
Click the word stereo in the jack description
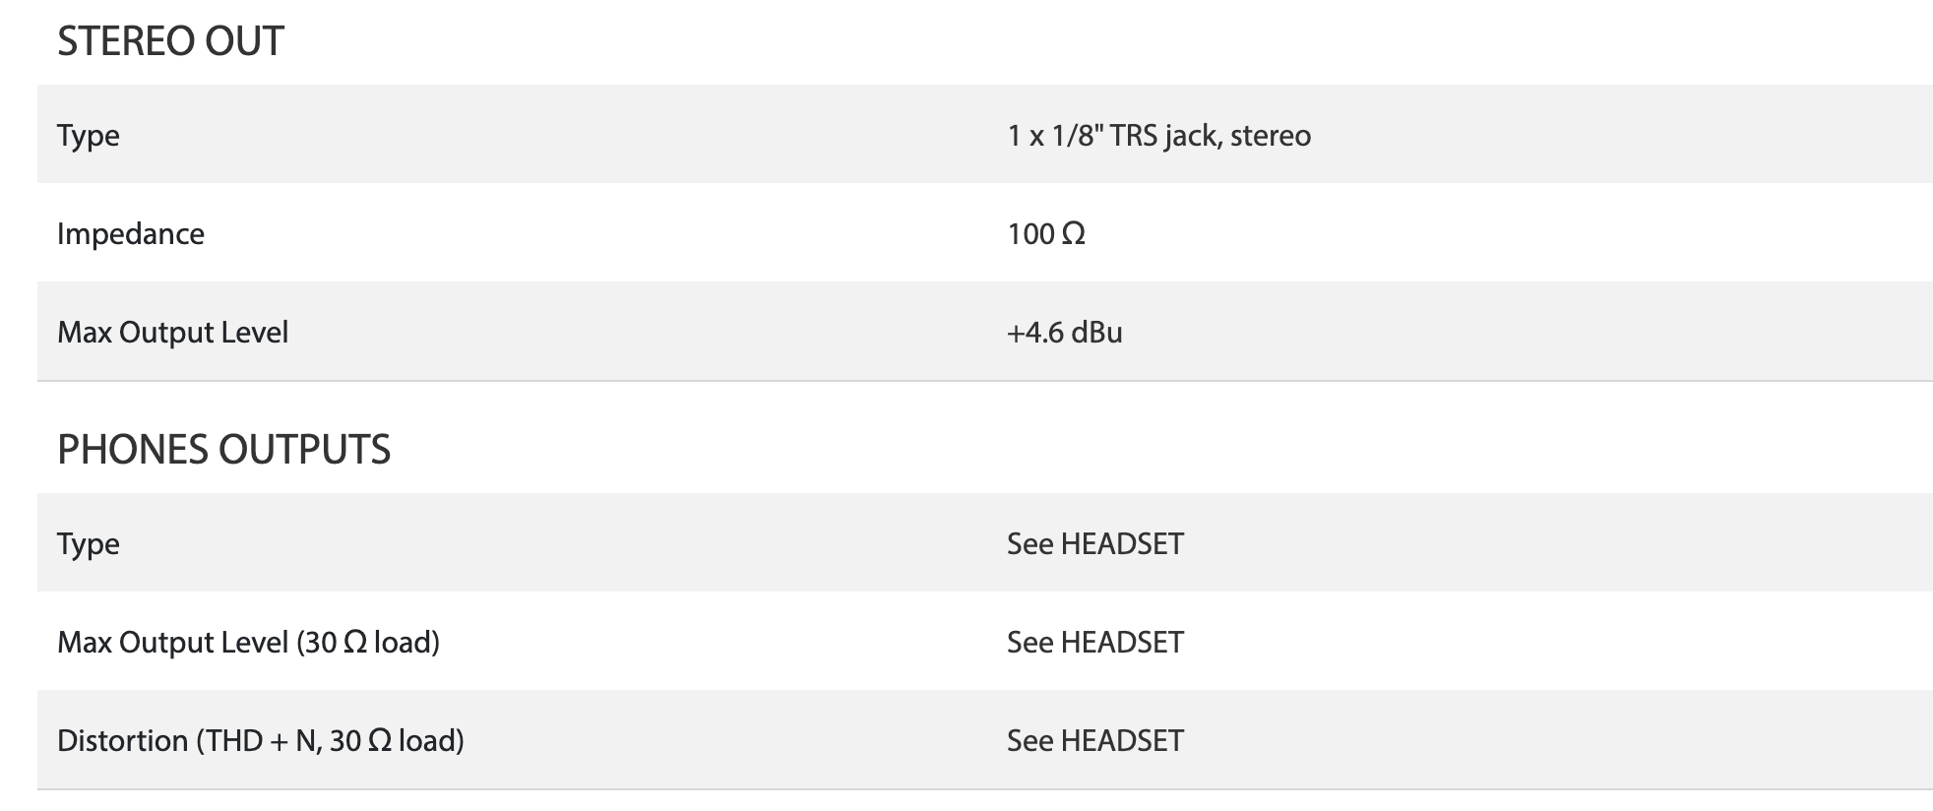point(1271,135)
